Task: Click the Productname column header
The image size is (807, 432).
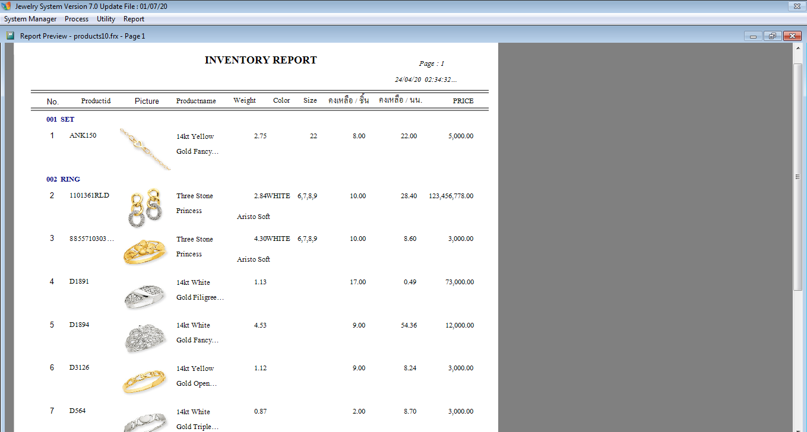Action: click(196, 101)
